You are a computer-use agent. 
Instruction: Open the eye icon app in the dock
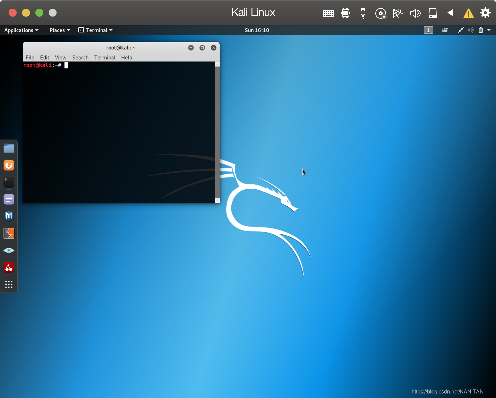9,250
